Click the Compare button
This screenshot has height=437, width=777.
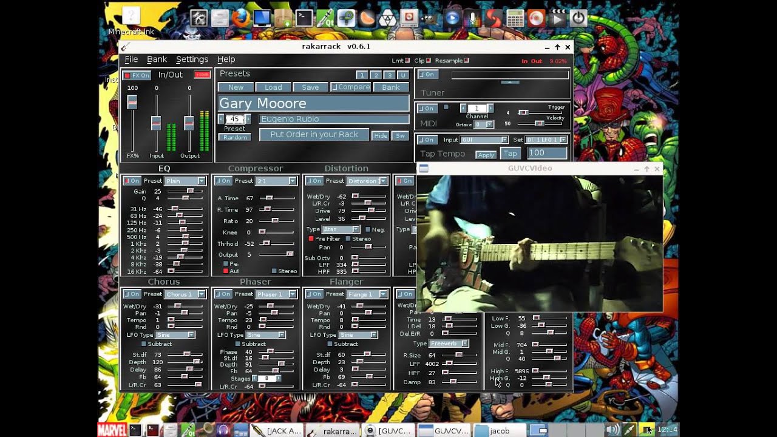pos(350,87)
